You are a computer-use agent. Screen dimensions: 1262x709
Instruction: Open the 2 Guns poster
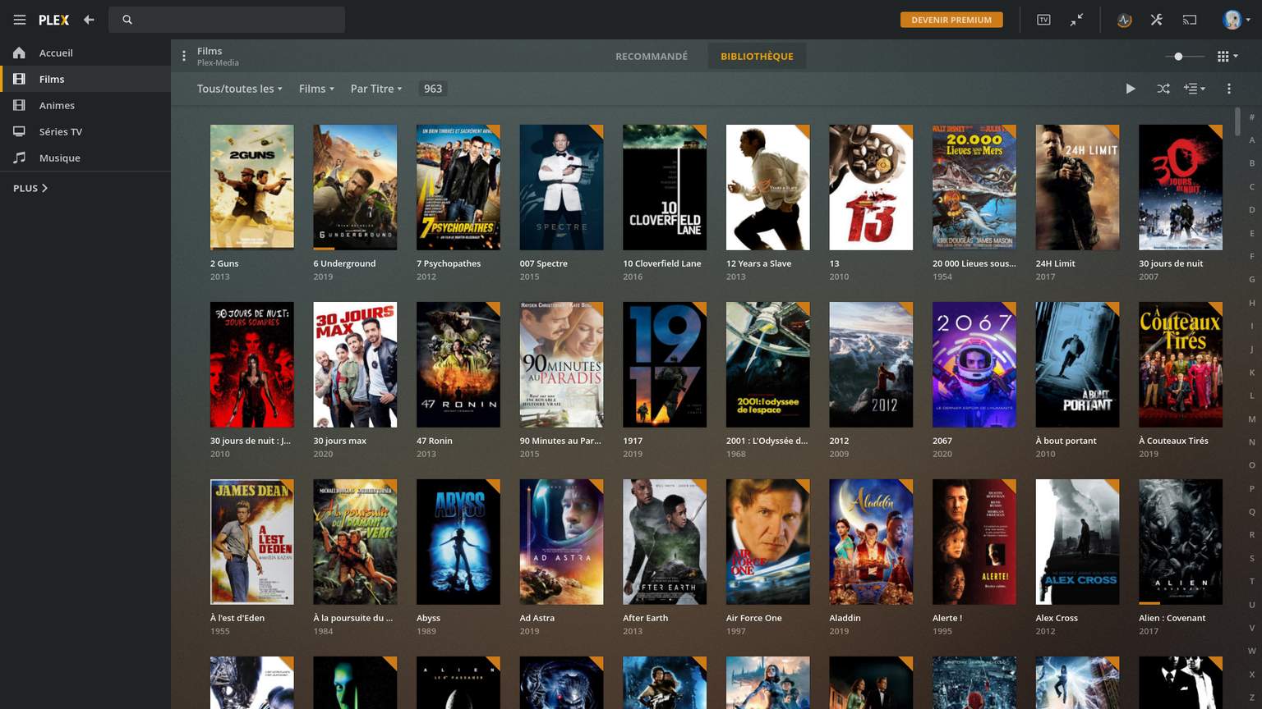[x=252, y=187]
